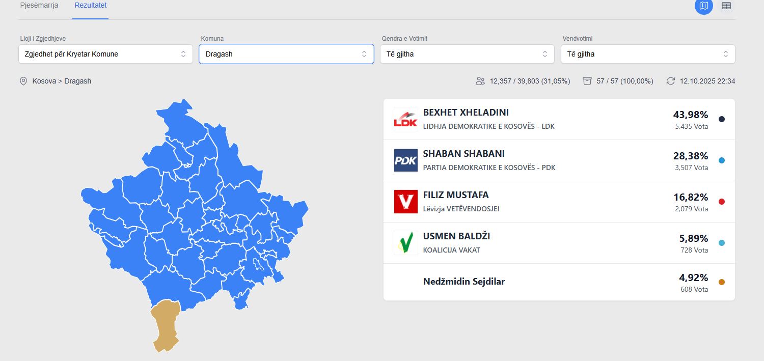Switch to table view icon
The width and height of the screenshot is (764, 361).
[726, 6]
